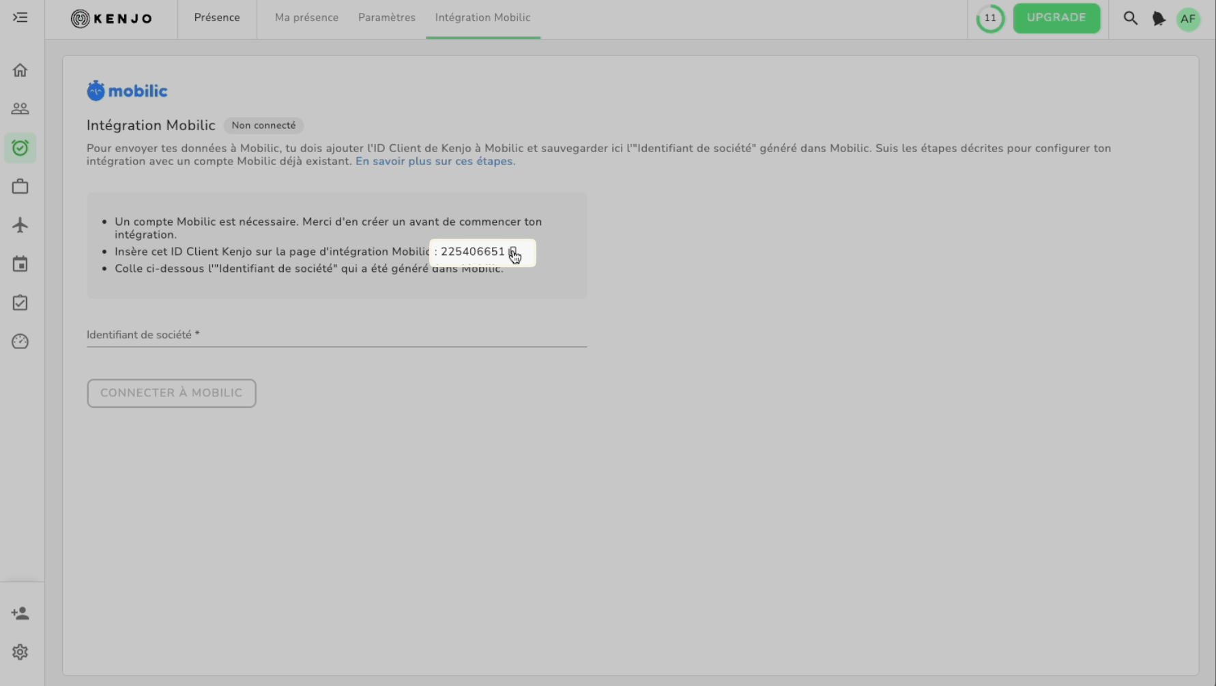Click the Présence module label

coord(217,18)
